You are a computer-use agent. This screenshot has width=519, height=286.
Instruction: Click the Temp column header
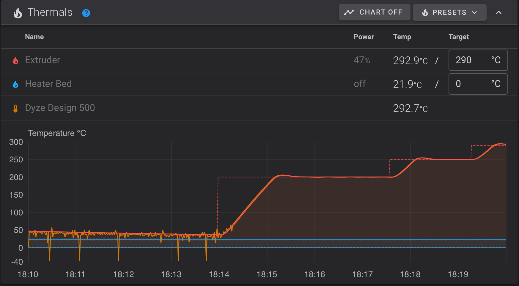402,37
